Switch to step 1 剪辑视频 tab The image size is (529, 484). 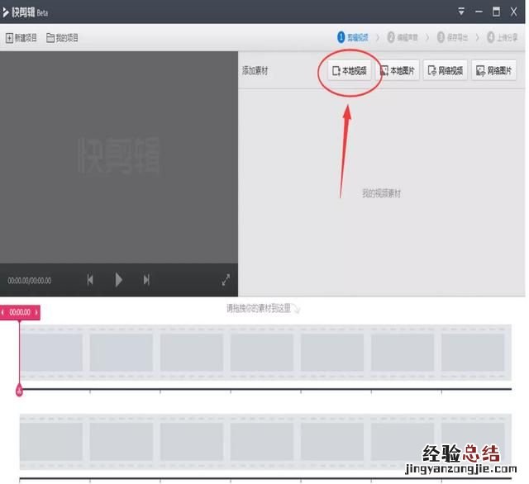tap(353, 37)
